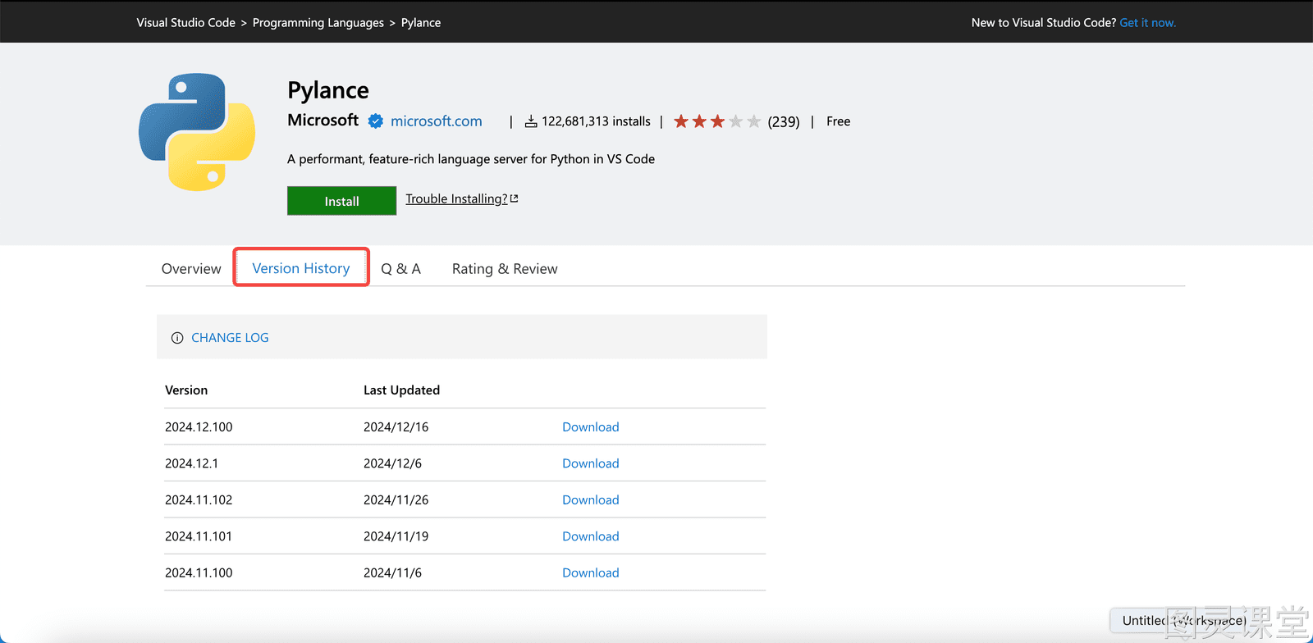Open the Trouble Installing? link

click(456, 198)
